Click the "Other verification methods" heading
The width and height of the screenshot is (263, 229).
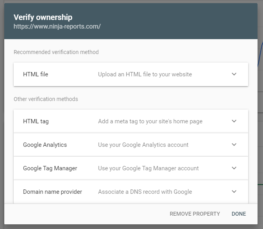(46, 99)
